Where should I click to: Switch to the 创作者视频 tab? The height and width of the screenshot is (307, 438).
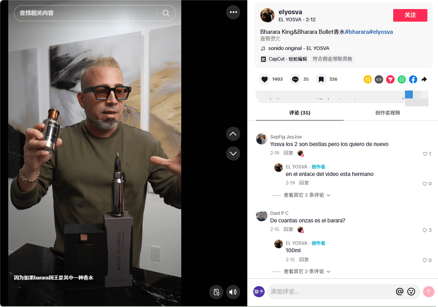pyautogui.click(x=387, y=113)
